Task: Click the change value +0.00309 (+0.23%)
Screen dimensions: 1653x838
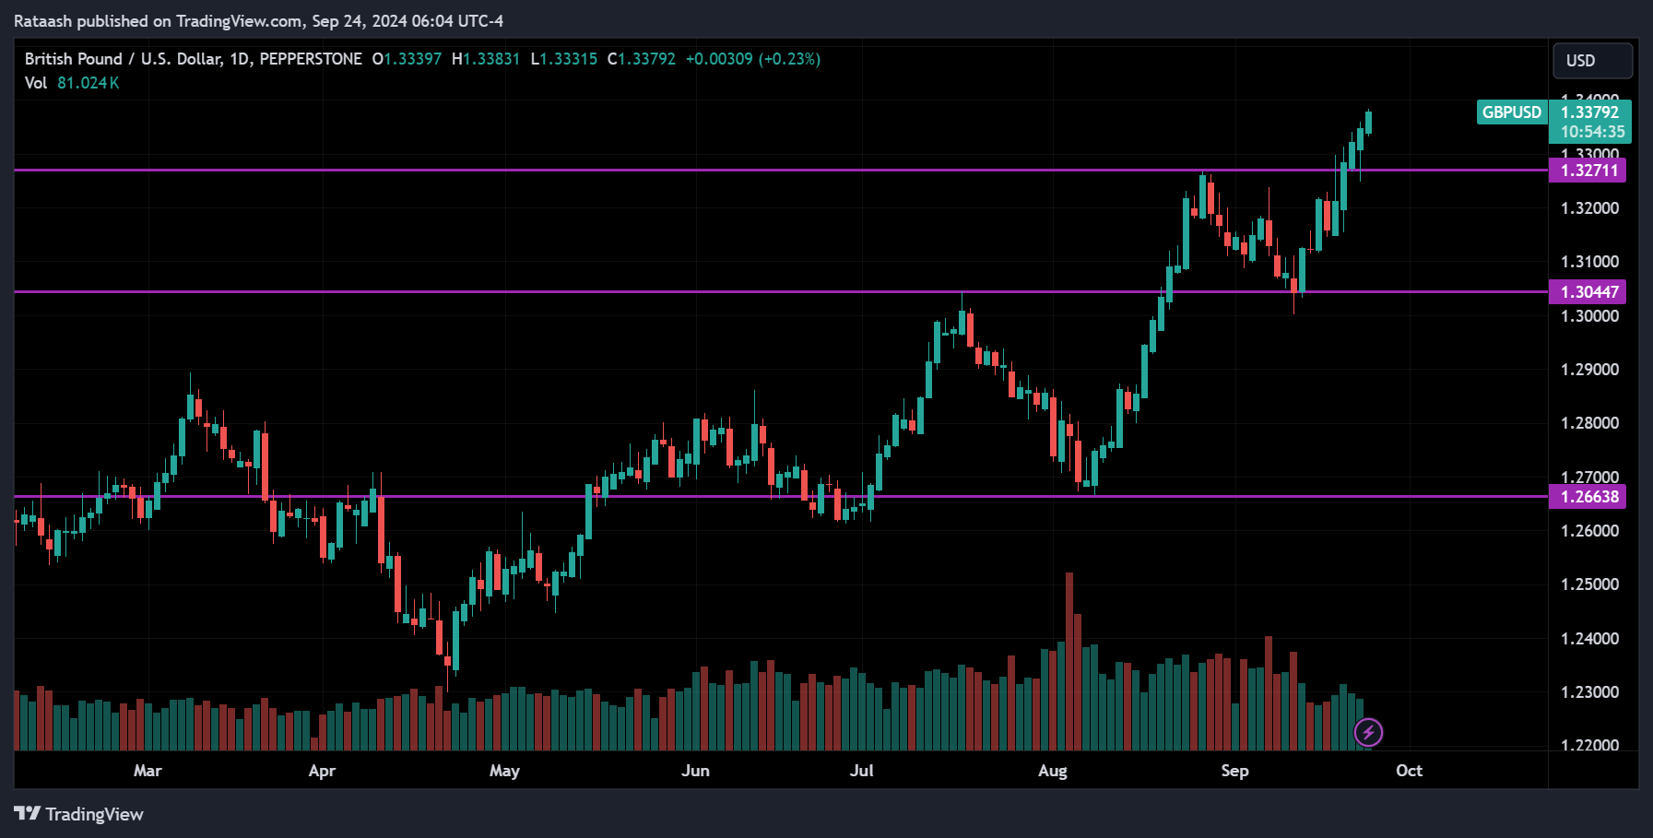Action: click(753, 59)
